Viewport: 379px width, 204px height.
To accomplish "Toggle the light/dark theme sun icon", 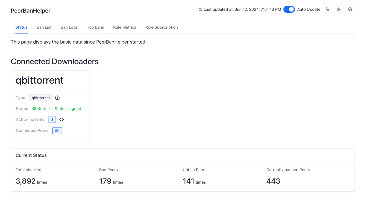I will point(339,9).
